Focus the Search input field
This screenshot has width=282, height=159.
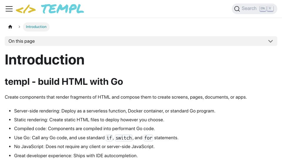254,9
